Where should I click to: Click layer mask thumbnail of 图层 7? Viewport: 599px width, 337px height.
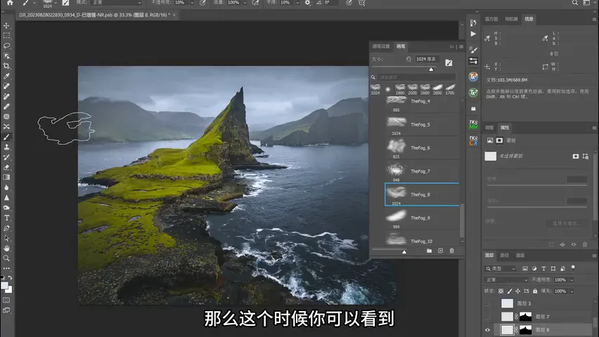click(x=526, y=317)
